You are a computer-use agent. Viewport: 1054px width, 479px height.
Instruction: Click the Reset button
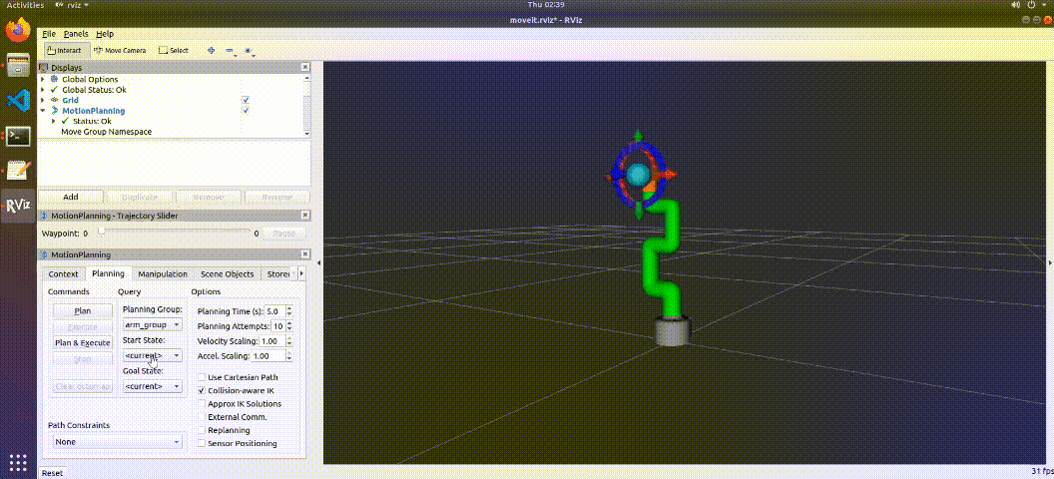click(53, 473)
